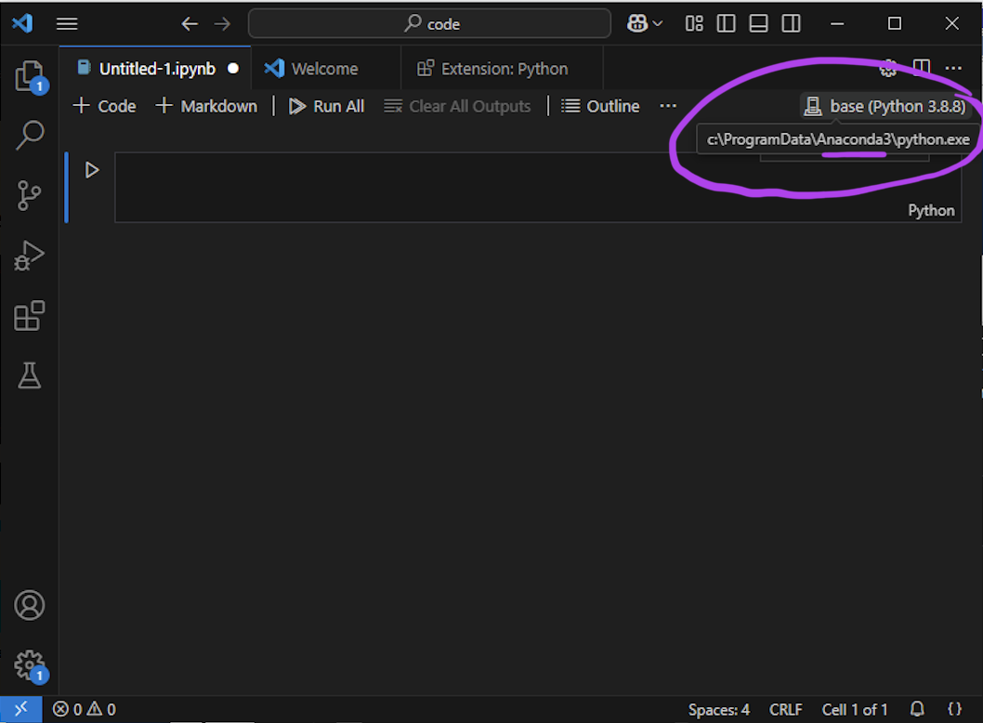Open the Accounts icon
983x723 pixels.
[x=30, y=605]
